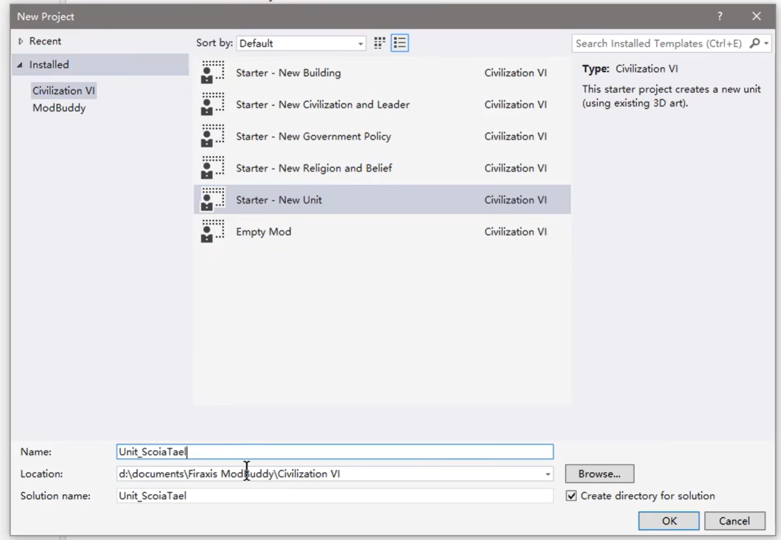Select 'Starter - New Civilization and Leader' name

(322, 104)
